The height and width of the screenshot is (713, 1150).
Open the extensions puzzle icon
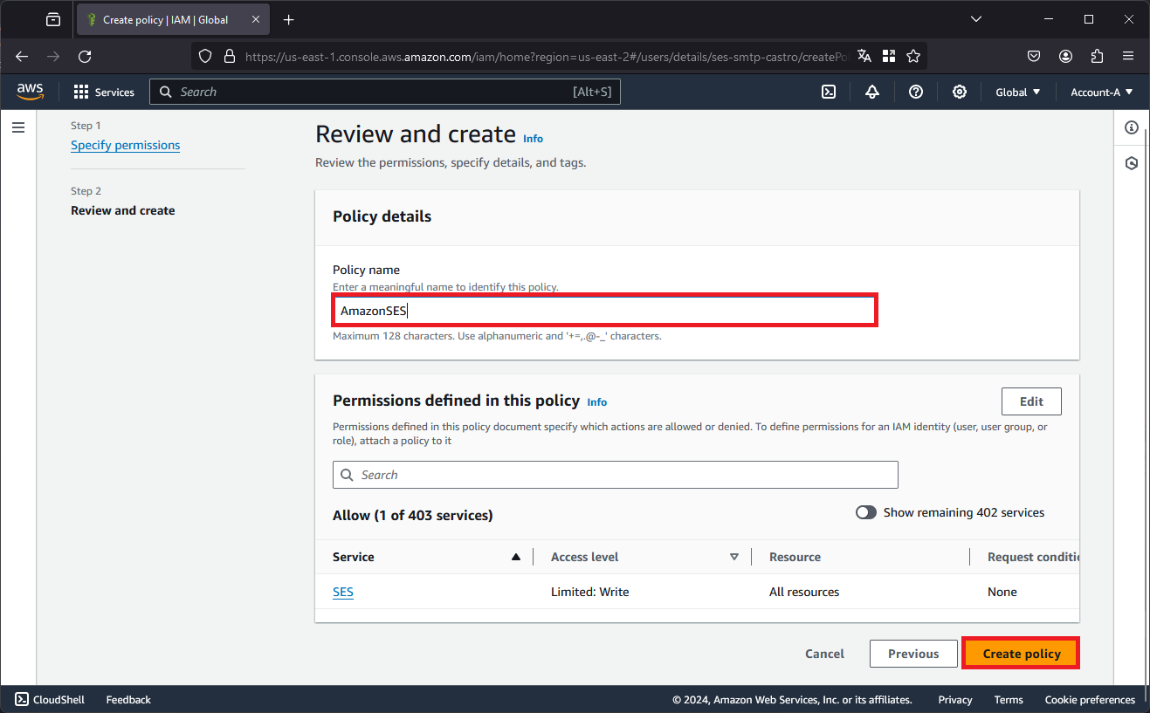tap(1098, 56)
